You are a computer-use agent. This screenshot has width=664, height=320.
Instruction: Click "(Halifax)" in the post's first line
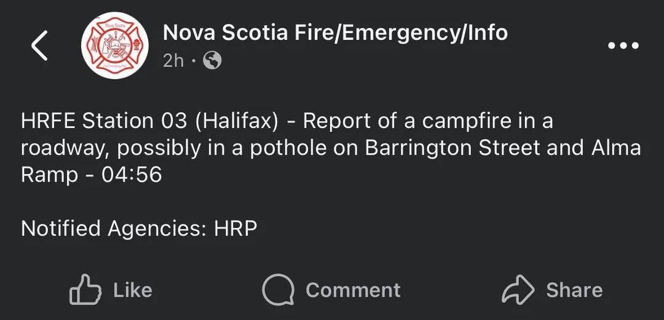[237, 121]
